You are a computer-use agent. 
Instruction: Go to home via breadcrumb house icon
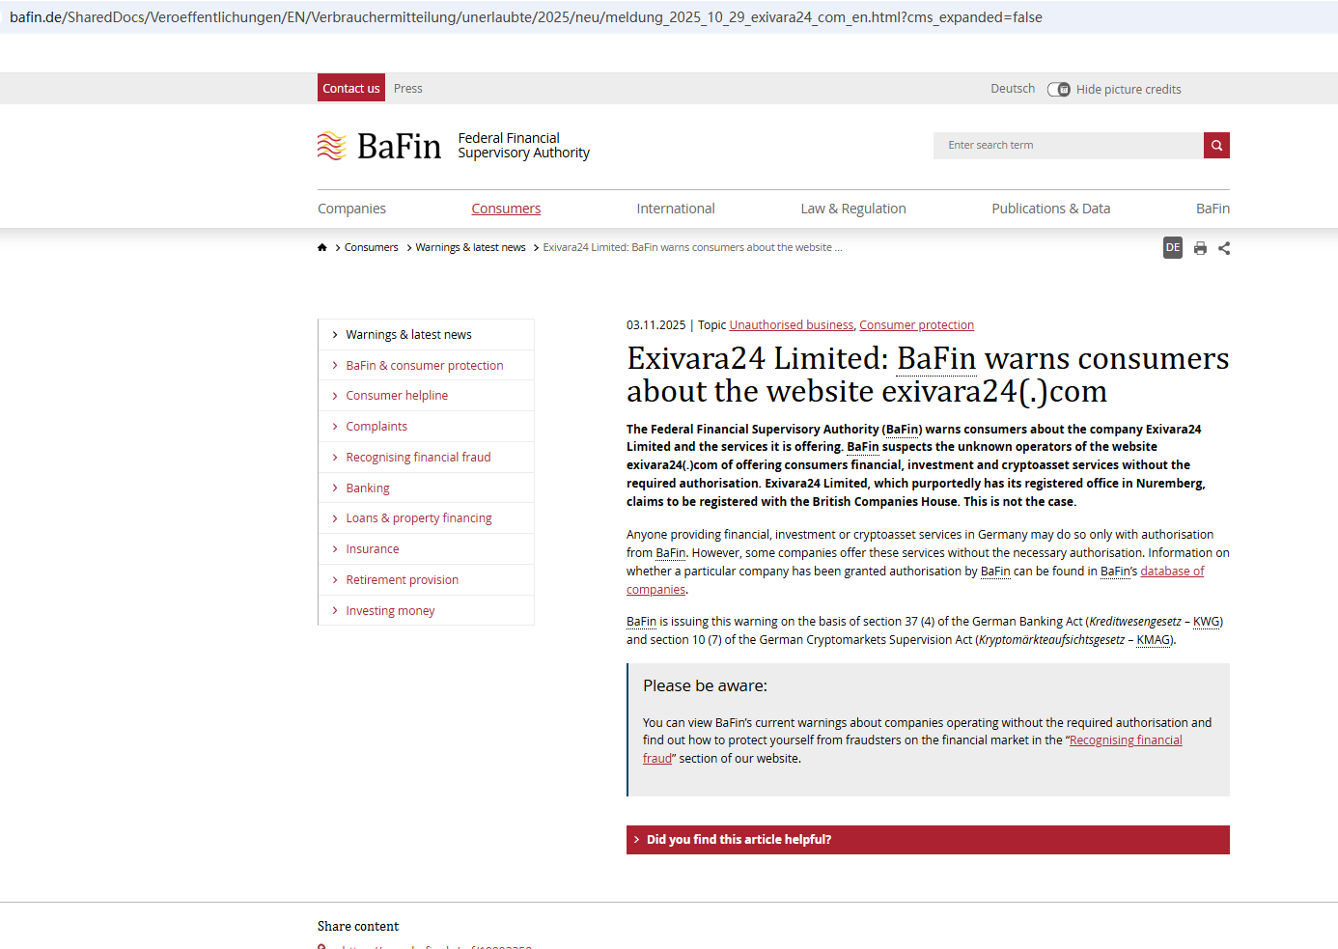coord(322,248)
